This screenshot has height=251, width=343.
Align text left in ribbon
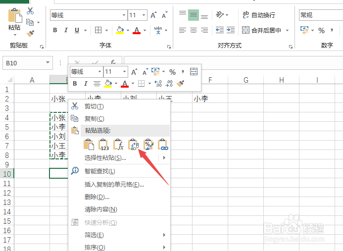(x=183, y=30)
